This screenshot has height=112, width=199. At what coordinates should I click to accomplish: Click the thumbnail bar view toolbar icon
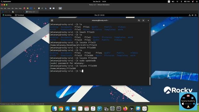[x=53, y=8]
